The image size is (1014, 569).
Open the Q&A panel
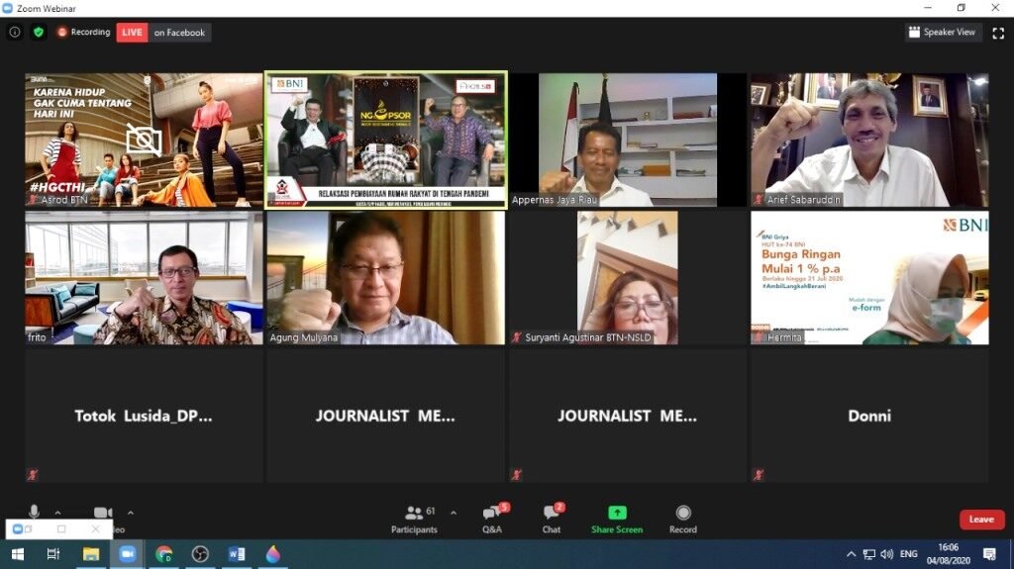pyautogui.click(x=492, y=520)
